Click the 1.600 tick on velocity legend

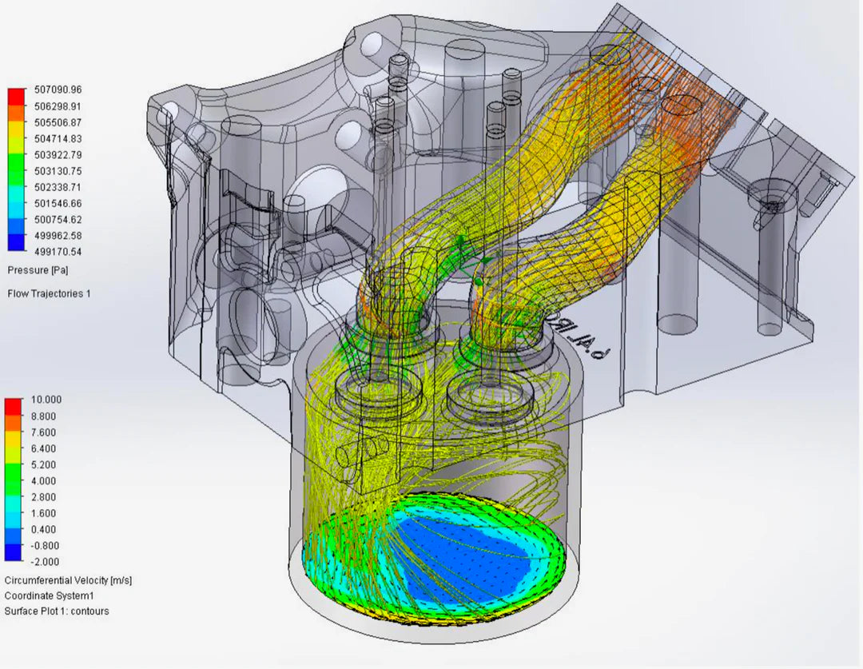pos(46,513)
